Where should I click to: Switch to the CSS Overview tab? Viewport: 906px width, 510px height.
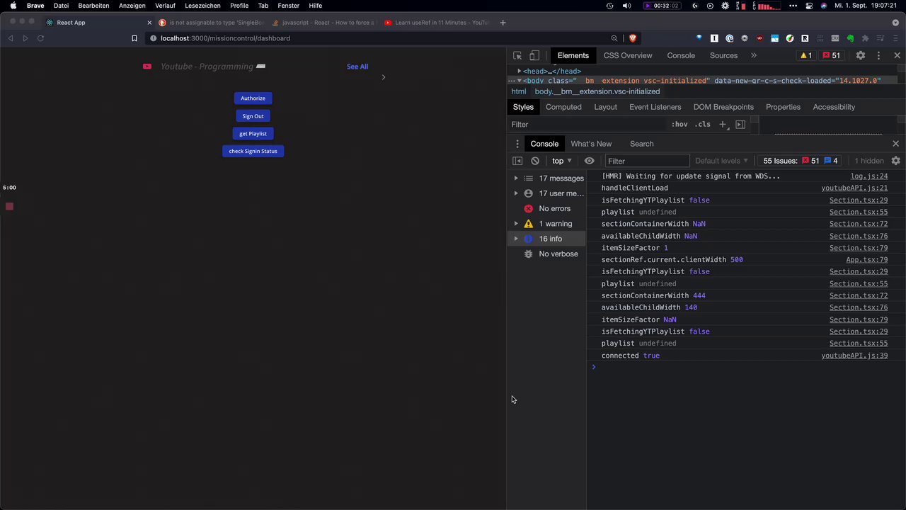coord(628,55)
